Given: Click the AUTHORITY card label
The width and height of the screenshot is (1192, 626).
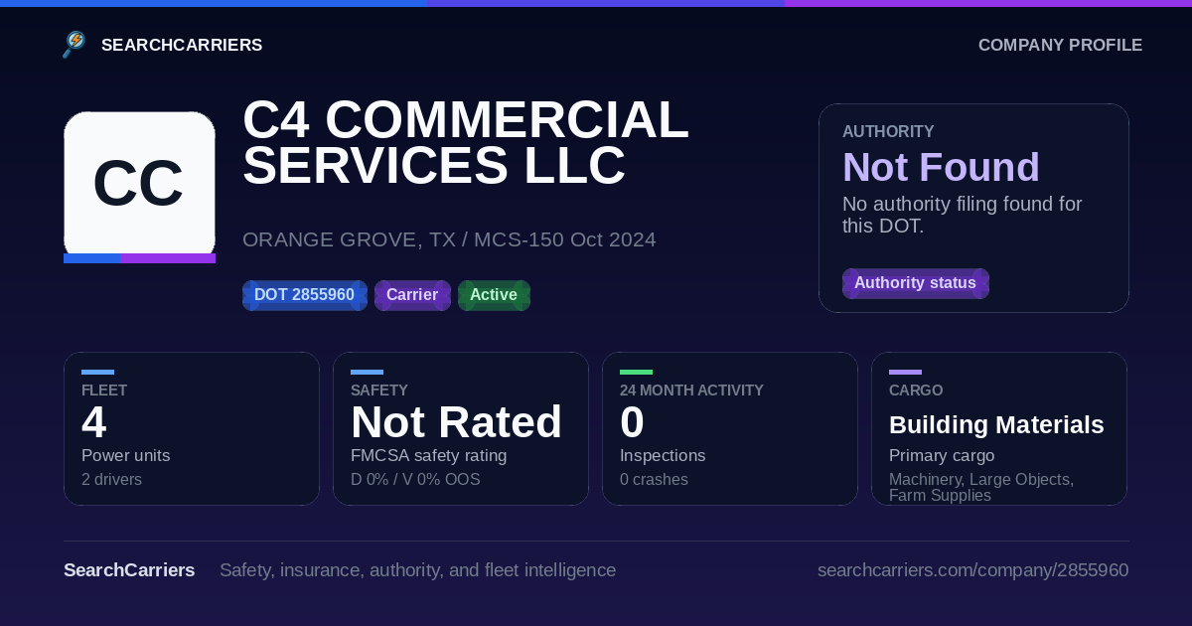Looking at the screenshot, I should point(888,131).
